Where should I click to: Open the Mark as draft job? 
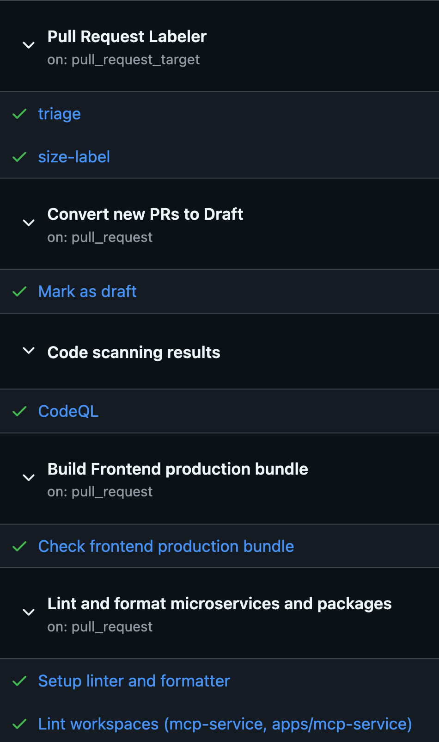tap(87, 292)
